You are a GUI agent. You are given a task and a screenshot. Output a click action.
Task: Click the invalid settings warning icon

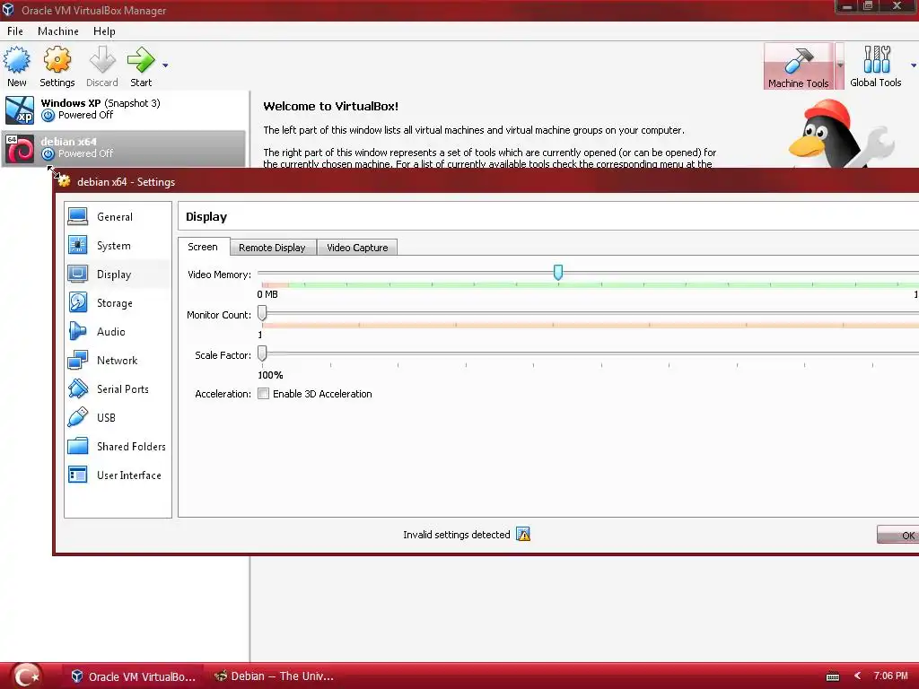point(523,535)
